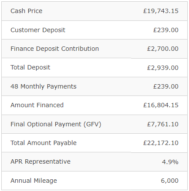Click the Amount Financed label
The height and width of the screenshot is (191, 189).
pos(37,105)
